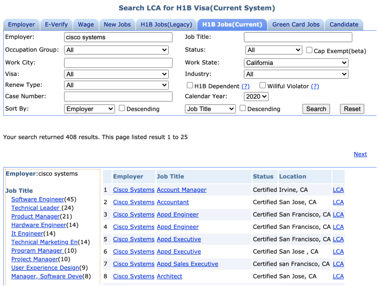Open Cisco Systems employer link in row 1
This screenshot has width=382, height=286.
(x=134, y=190)
